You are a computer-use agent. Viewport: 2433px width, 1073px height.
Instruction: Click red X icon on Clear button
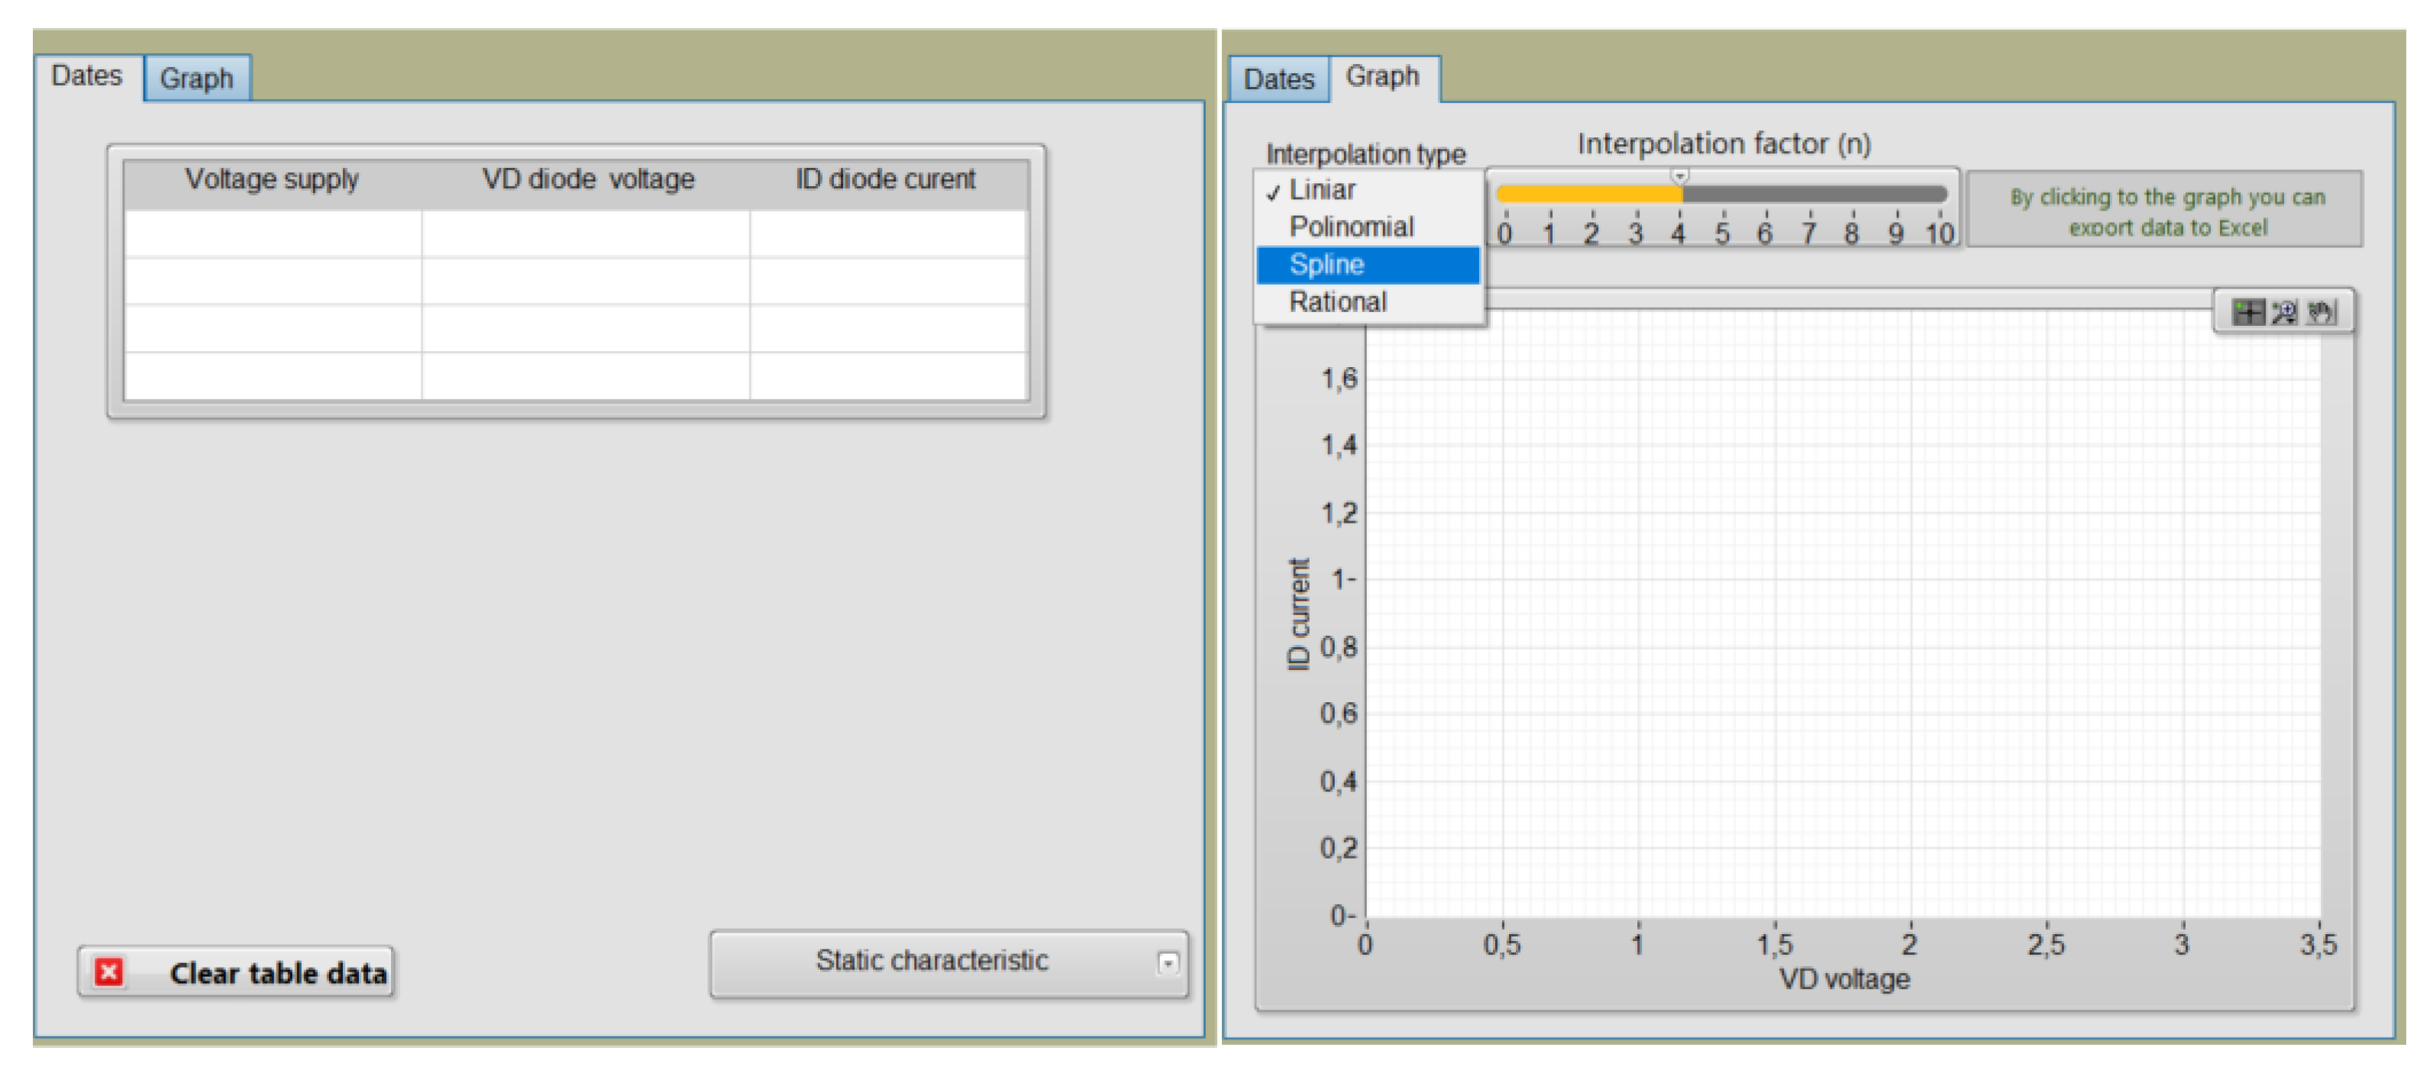pos(109,972)
